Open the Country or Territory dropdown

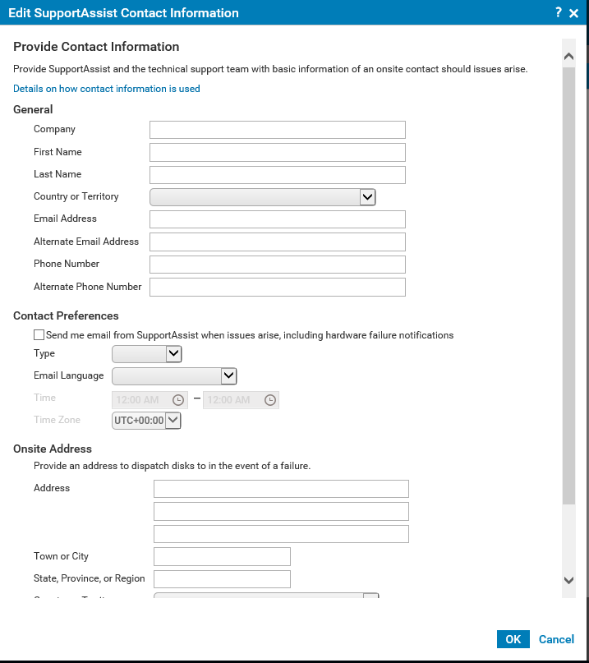[x=367, y=196]
